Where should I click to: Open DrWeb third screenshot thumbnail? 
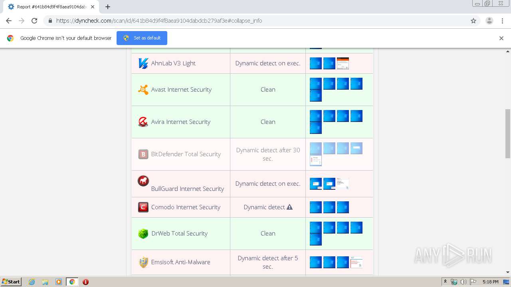click(x=343, y=228)
